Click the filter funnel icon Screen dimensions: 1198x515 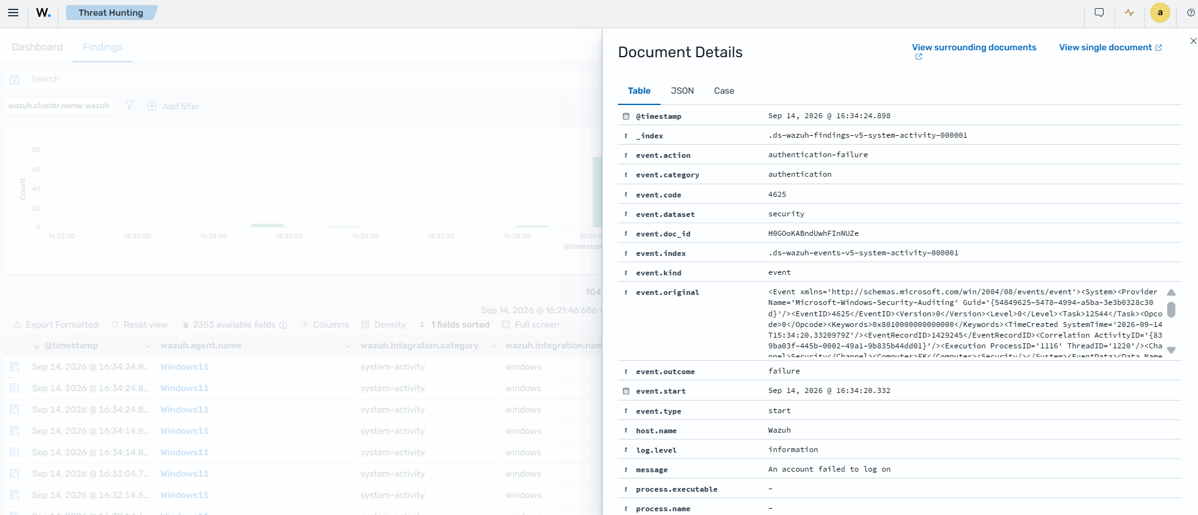click(x=130, y=106)
